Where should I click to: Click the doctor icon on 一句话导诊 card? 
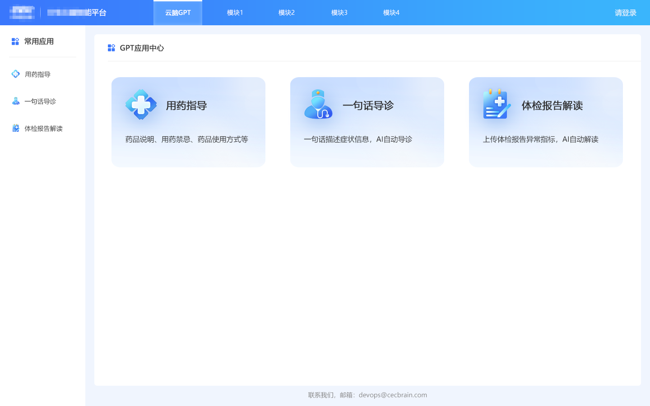click(x=318, y=105)
